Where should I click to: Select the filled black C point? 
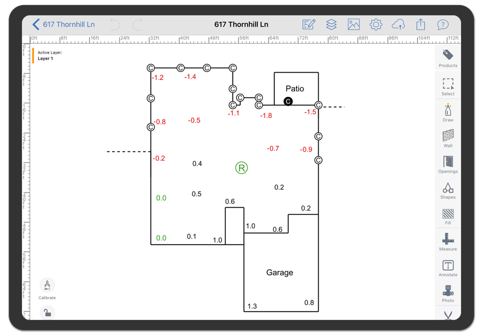tap(288, 102)
